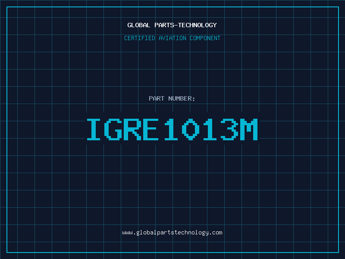This screenshot has height=259, width=345.
Task: Click the word PARTS-TECHNOLOGY in the header
Action: [185, 25]
